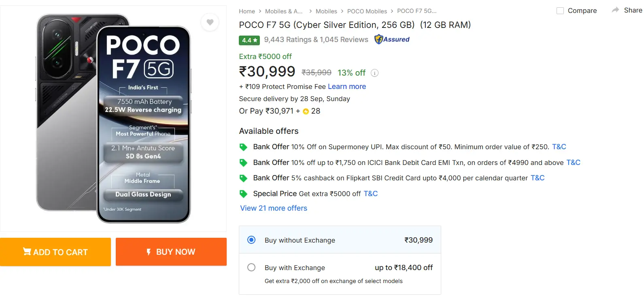The width and height of the screenshot is (644, 298).
Task: Open POCO Mobiles from the breadcrumb
Action: click(x=367, y=11)
